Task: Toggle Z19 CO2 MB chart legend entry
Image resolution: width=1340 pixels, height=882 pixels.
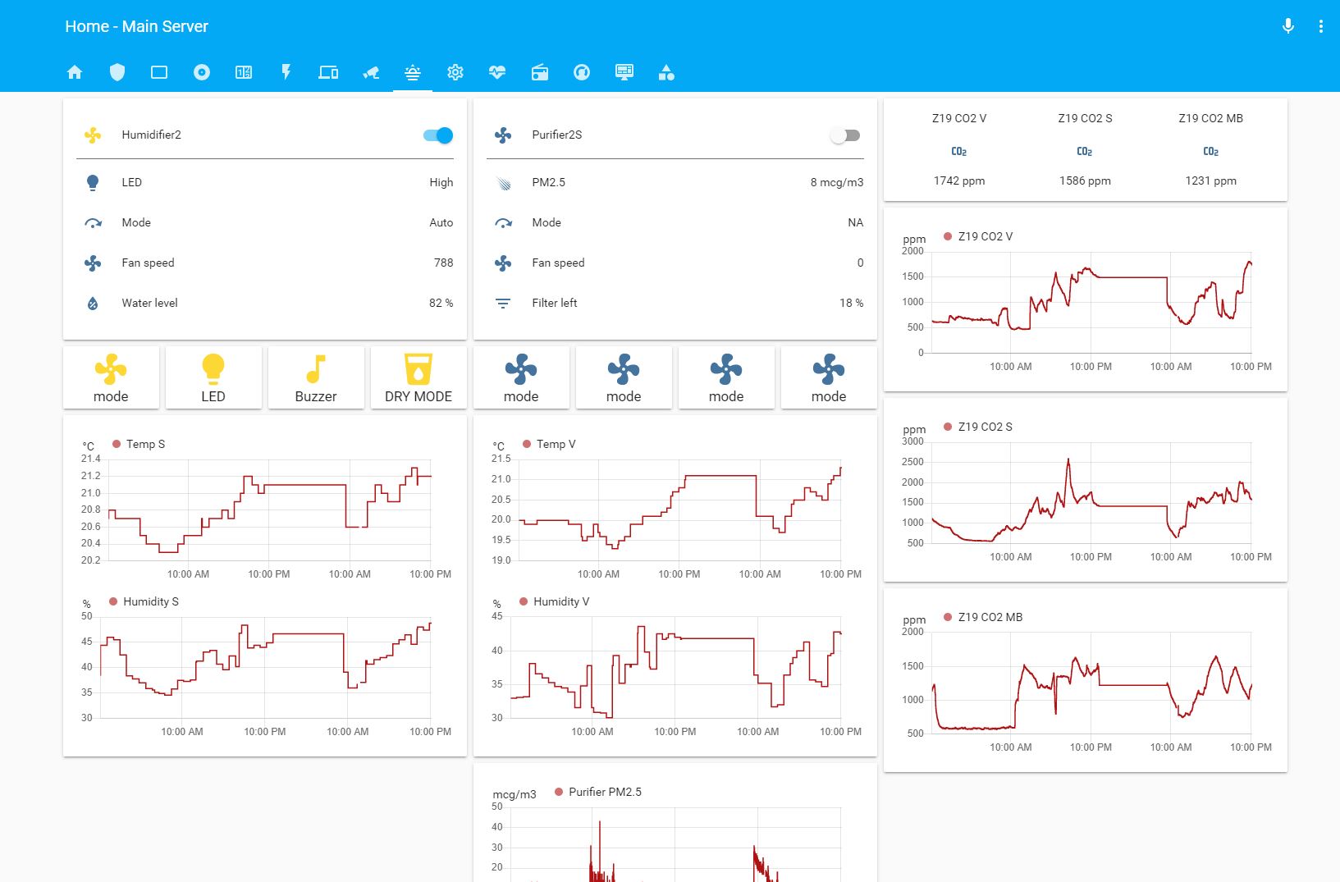Action: [983, 617]
